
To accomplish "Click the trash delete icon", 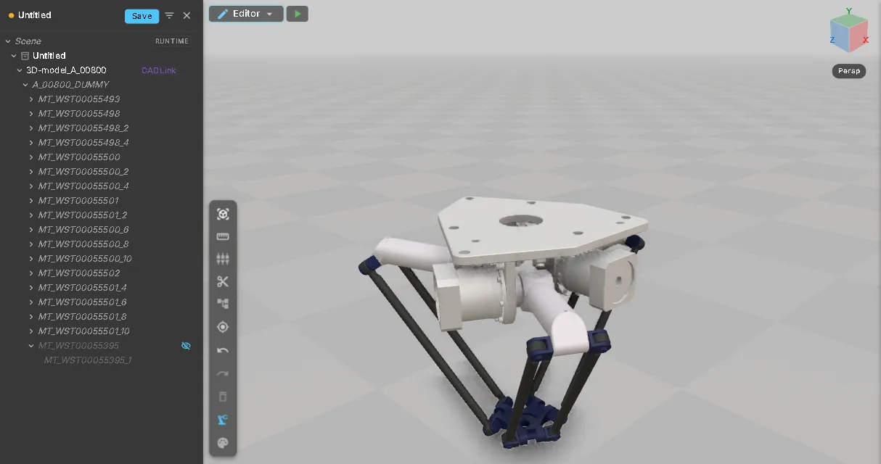I will click(x=223, y=397).
